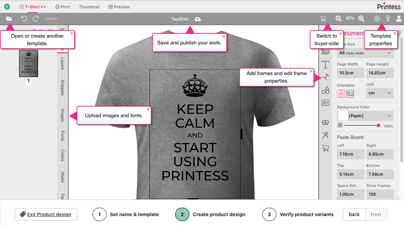Click the background opacity slider handle

(378, 125)
